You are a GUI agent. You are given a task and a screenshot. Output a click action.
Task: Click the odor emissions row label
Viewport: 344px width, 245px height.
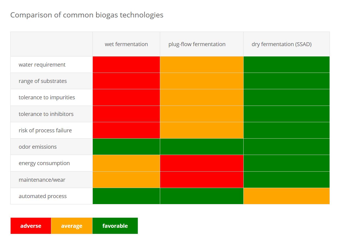(38, 147)
